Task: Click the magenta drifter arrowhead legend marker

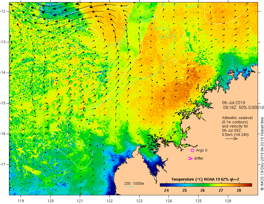Action: click(190, 158)
